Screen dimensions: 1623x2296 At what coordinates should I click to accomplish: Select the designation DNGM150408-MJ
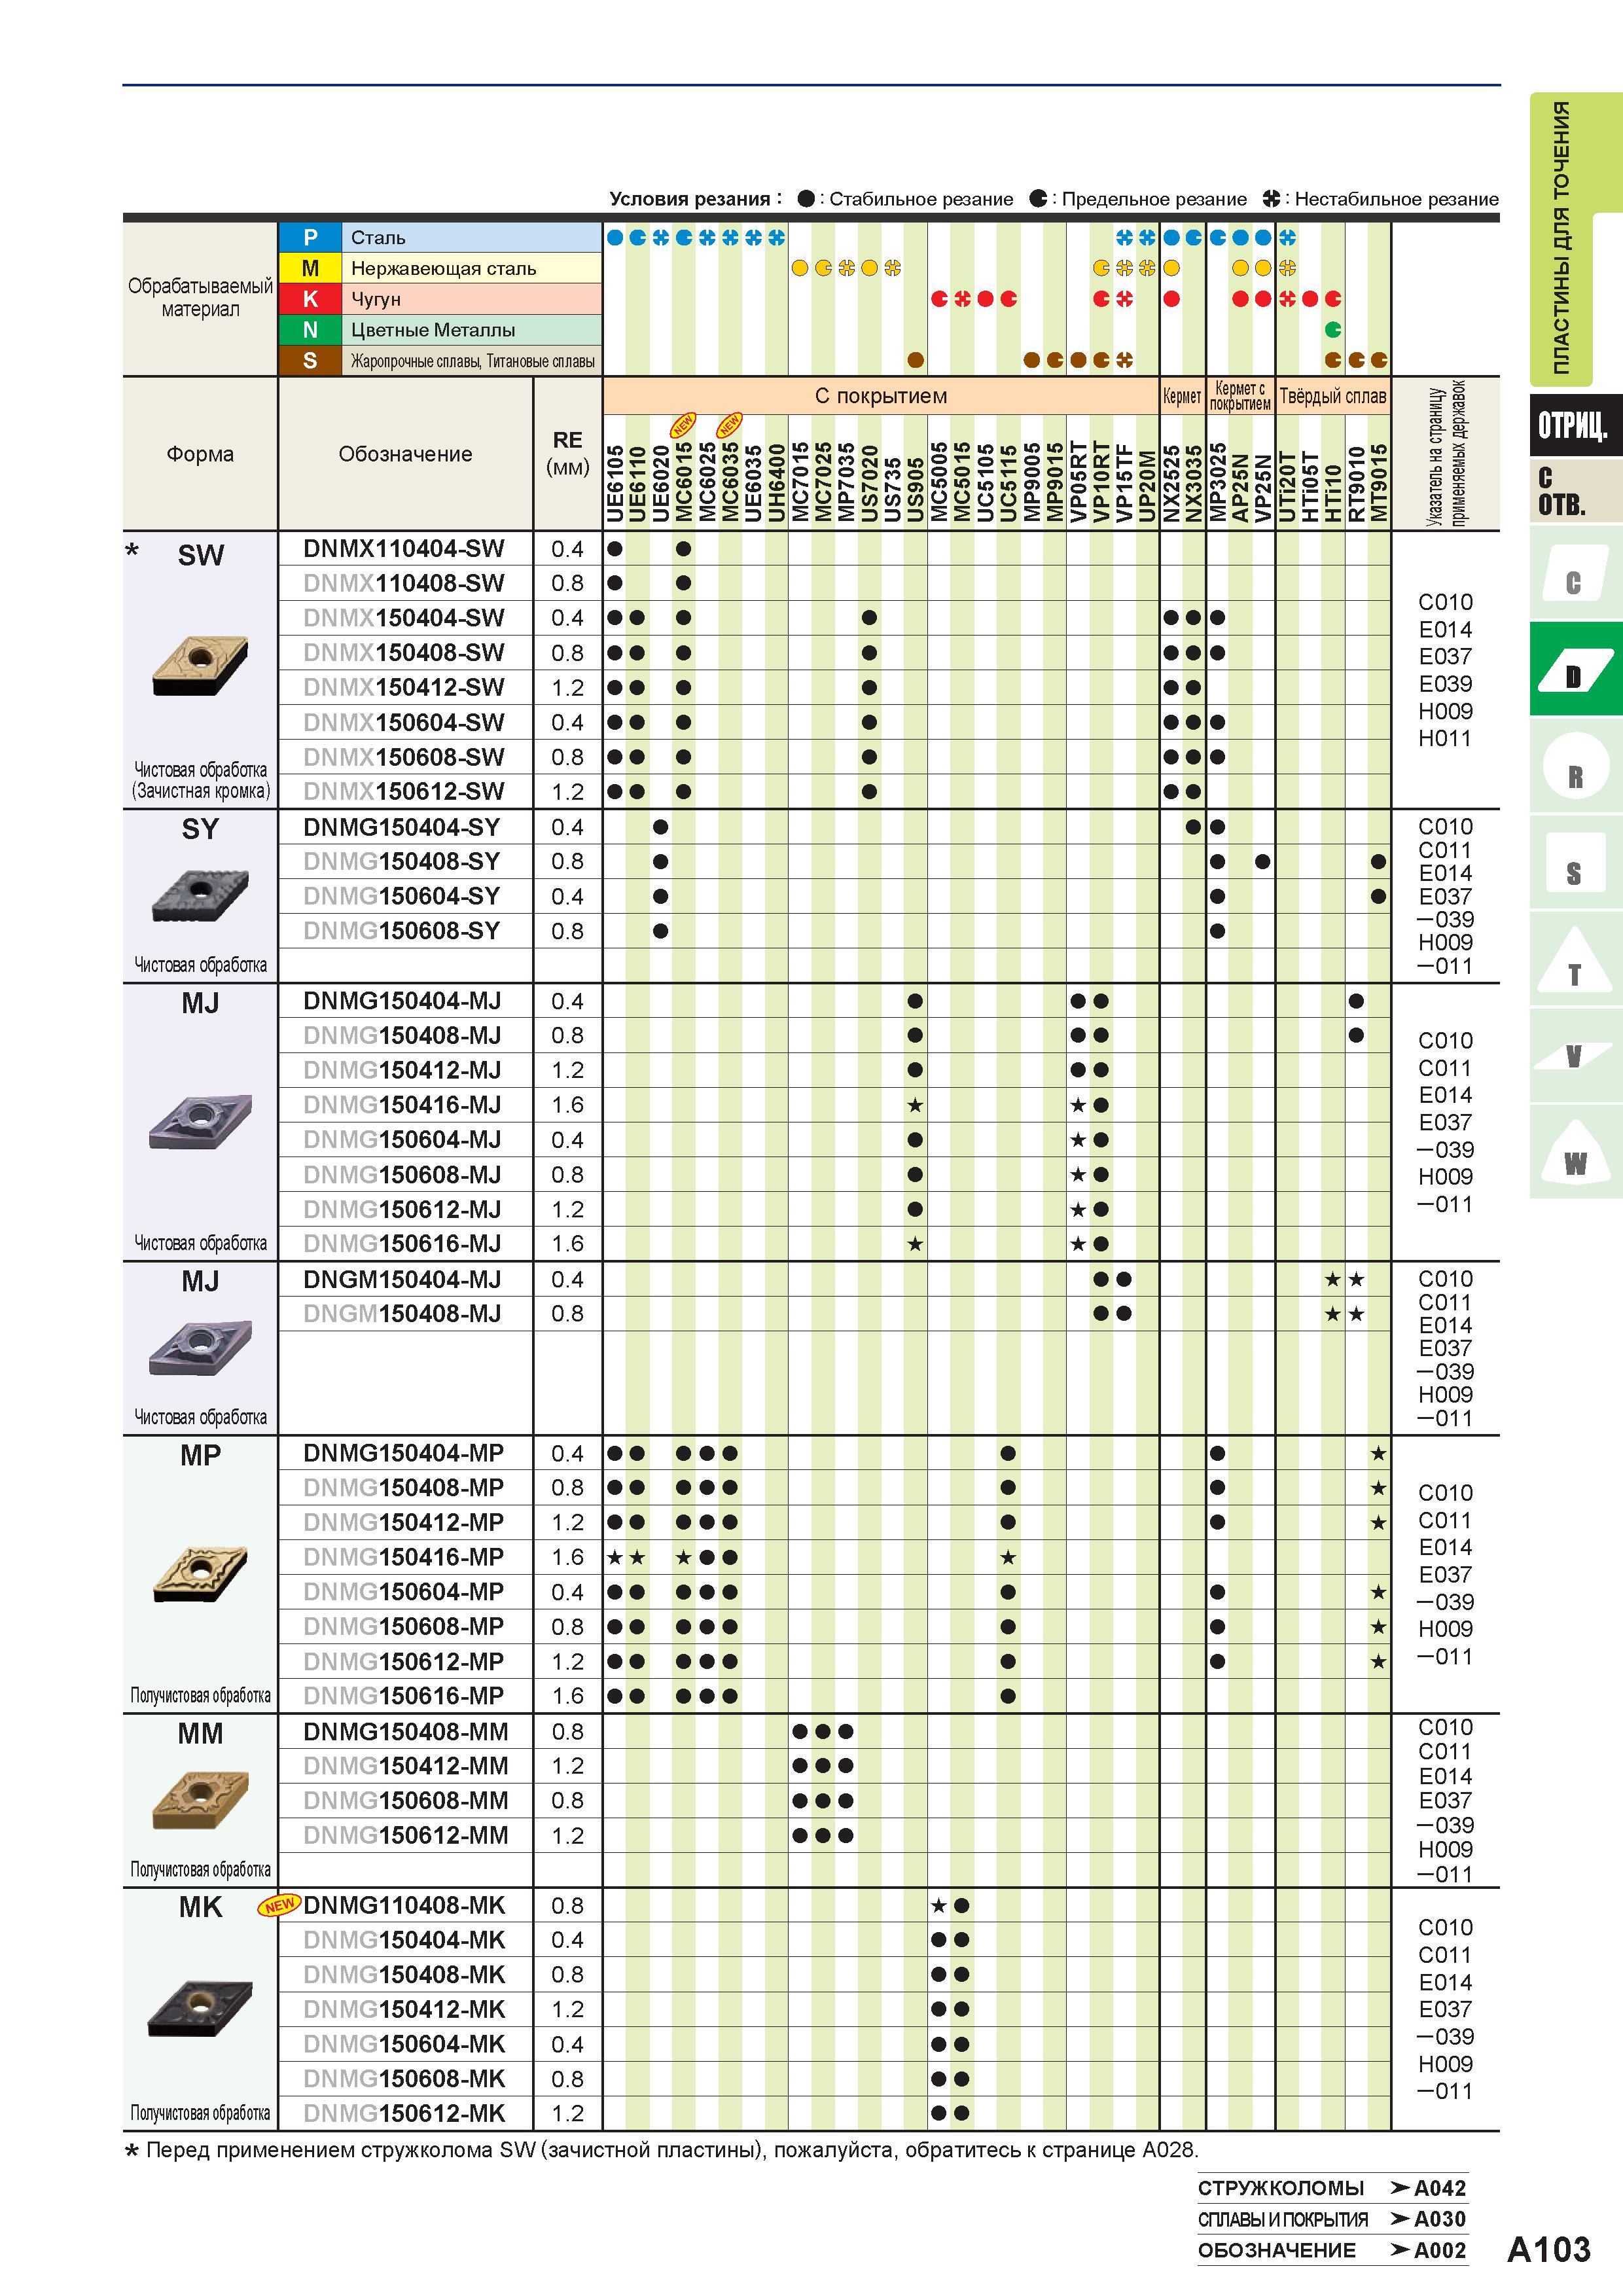coord(402,1313)
